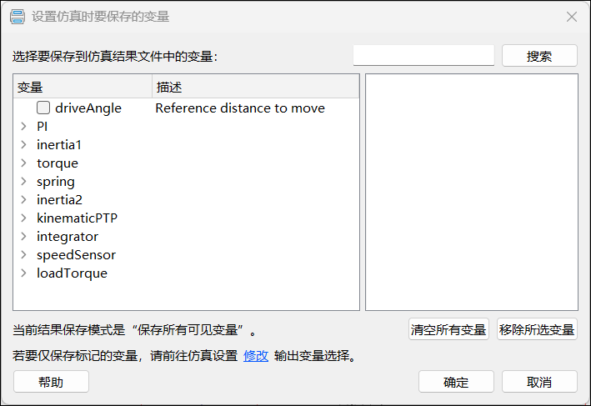
Task: Toggle the driveAngle checkbox
Action: pos(44,108)
